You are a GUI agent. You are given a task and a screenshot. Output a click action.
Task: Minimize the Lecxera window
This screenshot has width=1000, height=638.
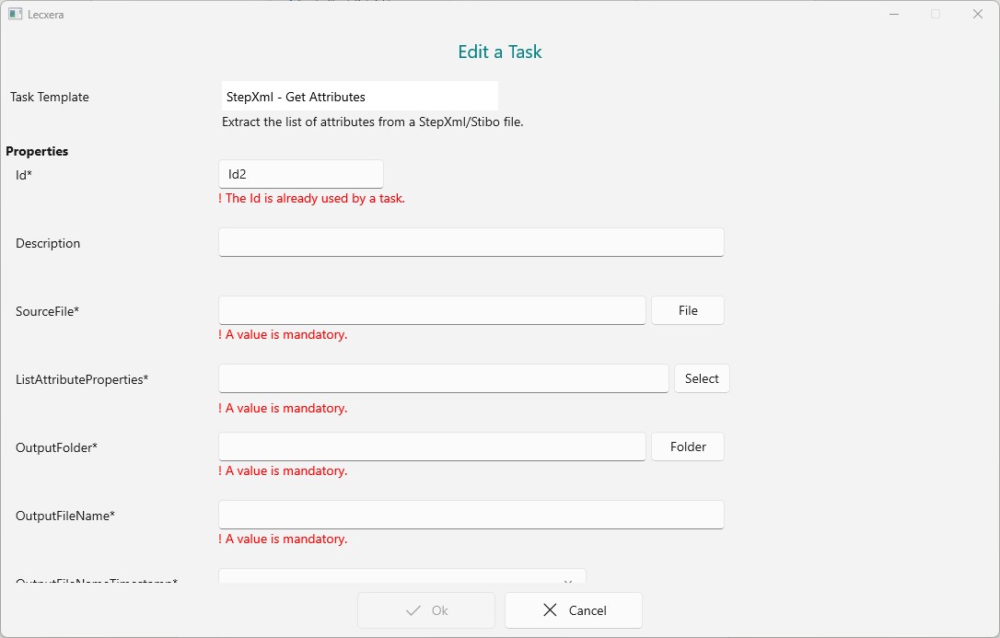coord(893,14)
